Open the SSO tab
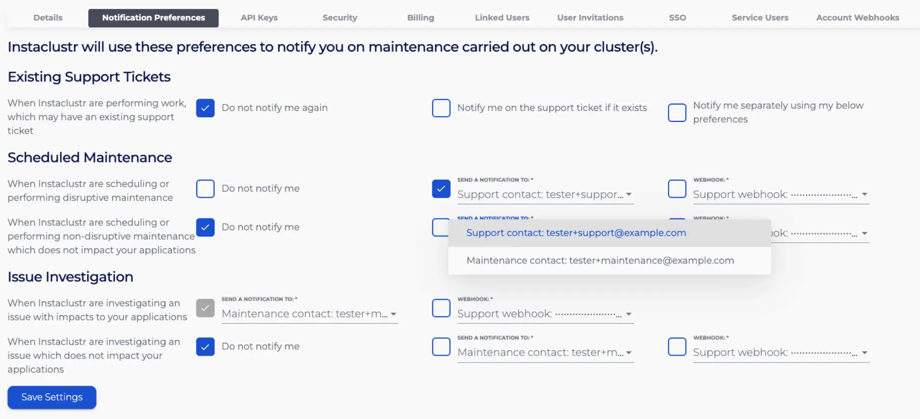The width and height of the screenshot is (920, 419). [677, 18]
